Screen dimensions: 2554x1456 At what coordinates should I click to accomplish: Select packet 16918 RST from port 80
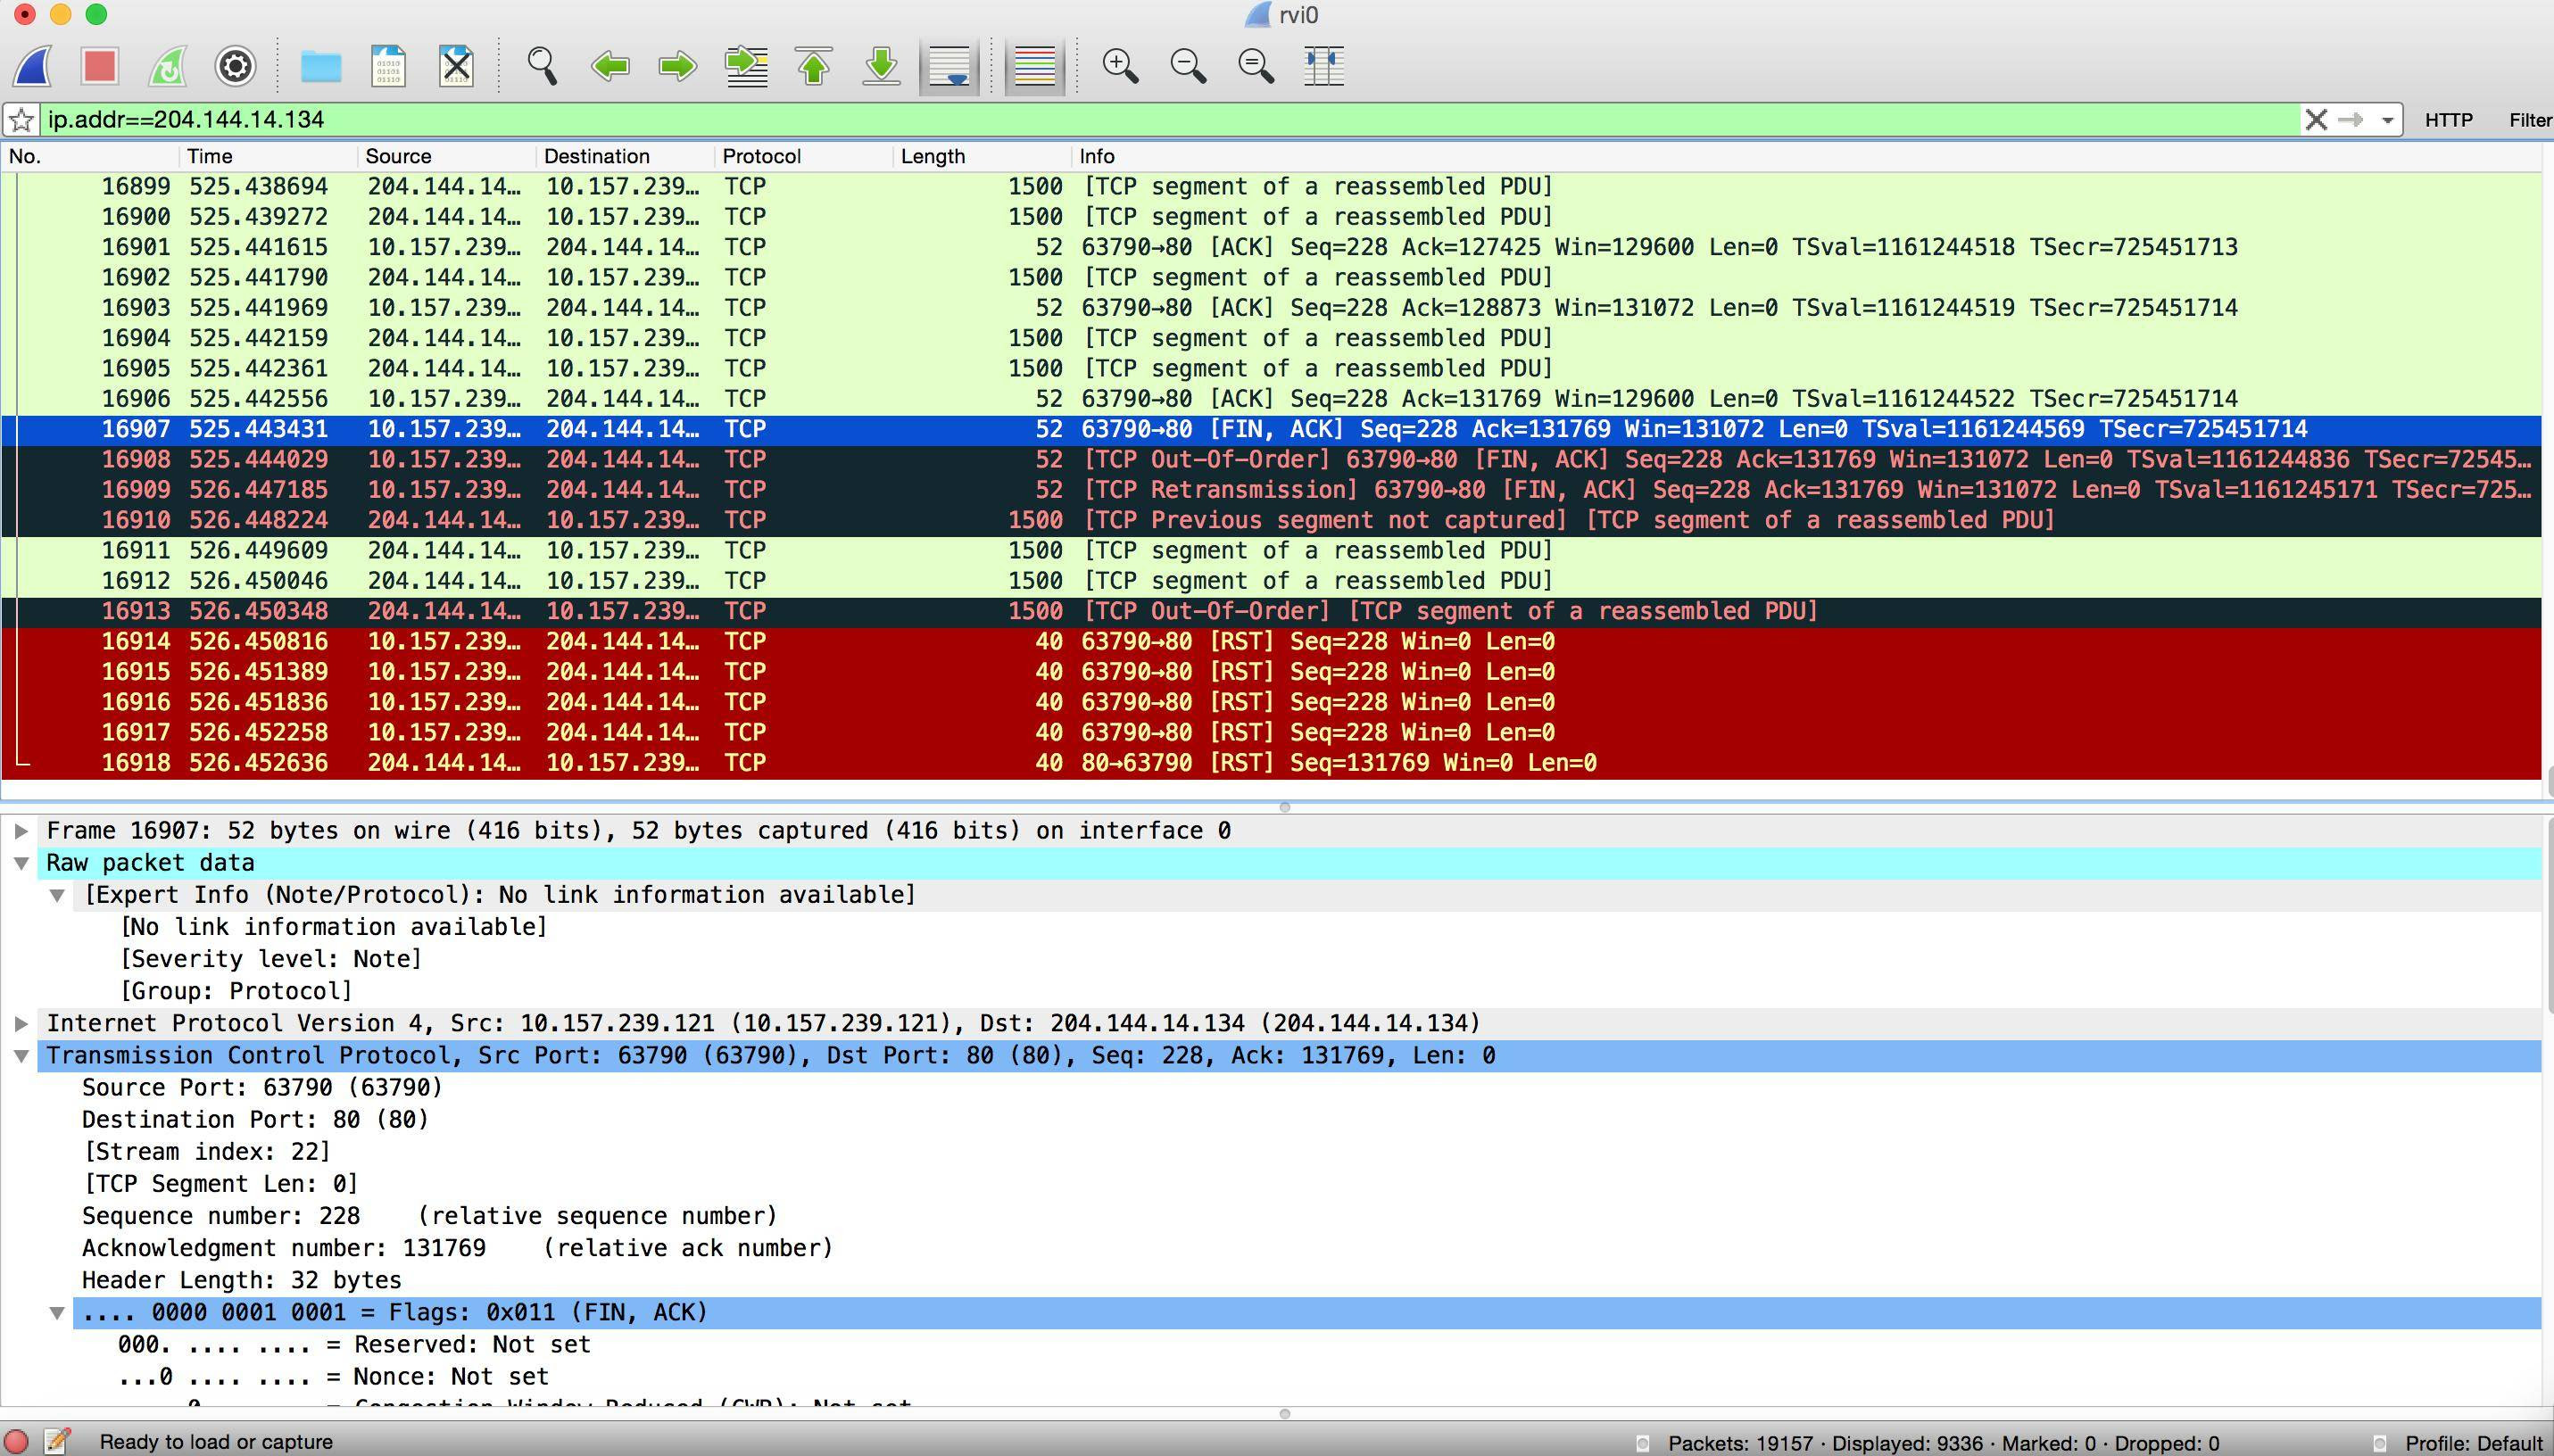click(x=1270, y=763)
